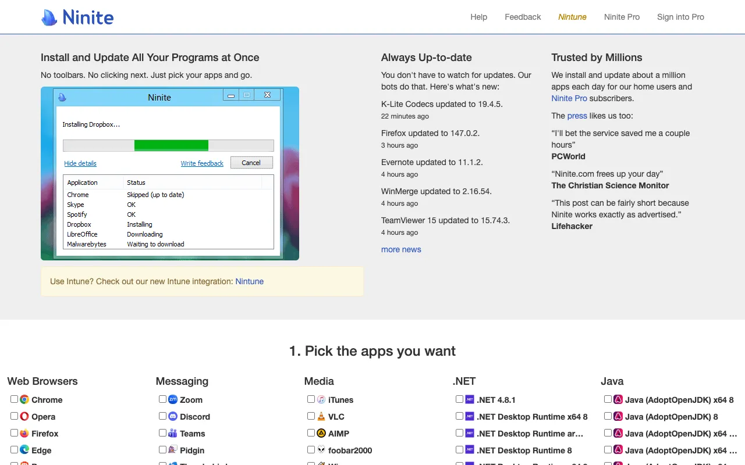745x465 pixels.
Task: Click the Edge browser icon
Action: pos(24,450)
